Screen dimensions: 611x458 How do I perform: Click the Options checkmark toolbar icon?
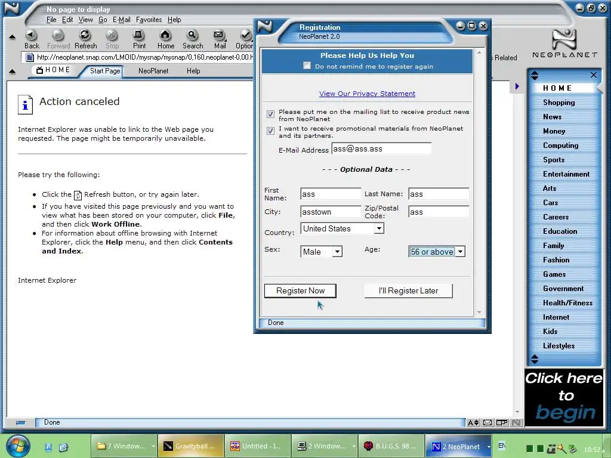pos(245,36)
